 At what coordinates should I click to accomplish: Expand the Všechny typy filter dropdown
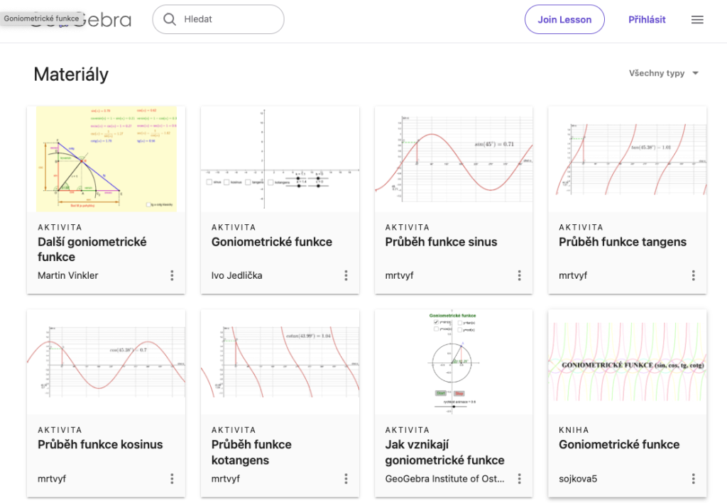point(664,73)
